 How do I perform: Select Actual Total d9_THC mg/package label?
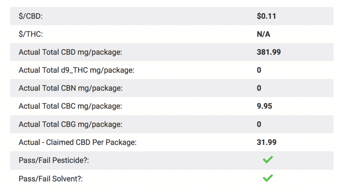(76, 70)
